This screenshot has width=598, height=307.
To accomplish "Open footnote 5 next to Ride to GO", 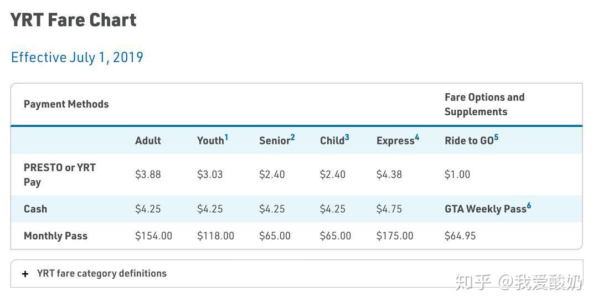I will 496,137.
